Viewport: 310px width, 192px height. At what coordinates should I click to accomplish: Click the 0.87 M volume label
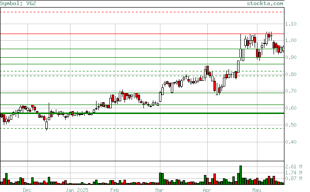(x=293, y=178)
